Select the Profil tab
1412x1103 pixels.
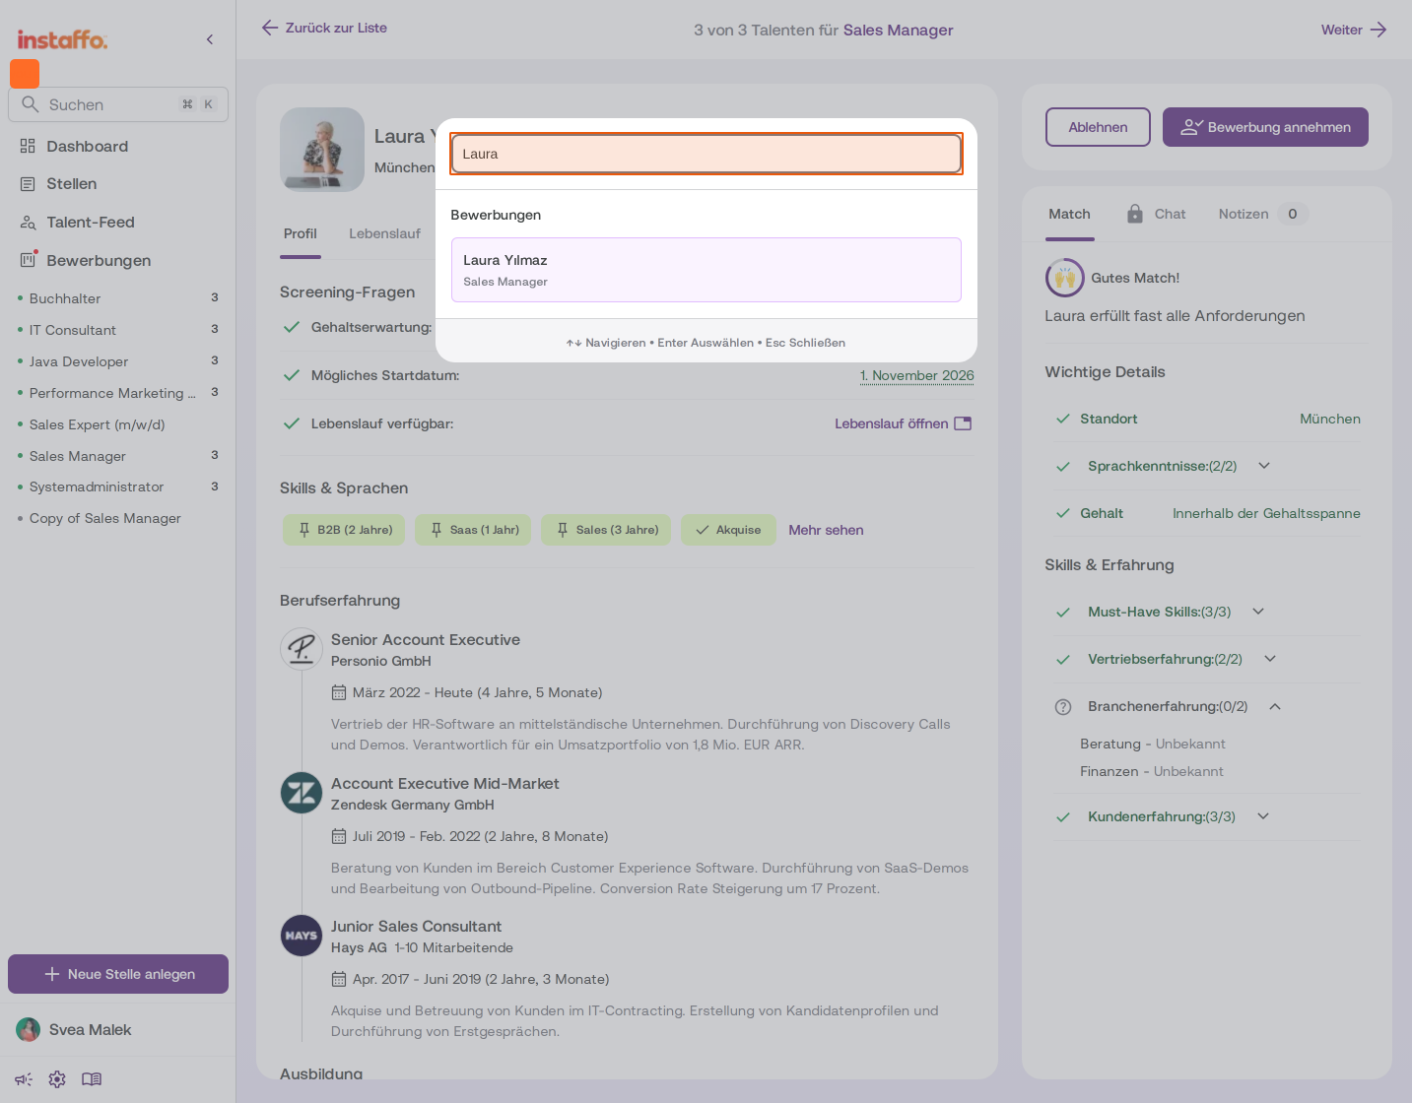301,234
